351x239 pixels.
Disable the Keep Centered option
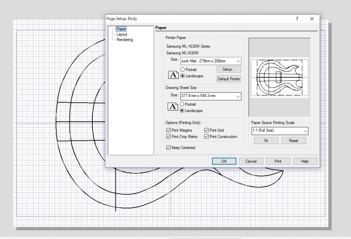(x=168, y=148)
